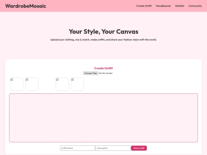
Task: Open the Wishlist nav link
Action: (x=179, y=6)
